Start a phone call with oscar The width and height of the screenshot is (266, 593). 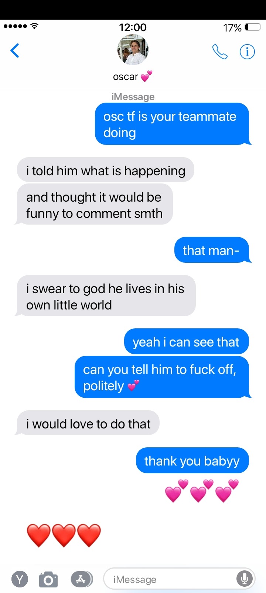click(x=220, y=52)
